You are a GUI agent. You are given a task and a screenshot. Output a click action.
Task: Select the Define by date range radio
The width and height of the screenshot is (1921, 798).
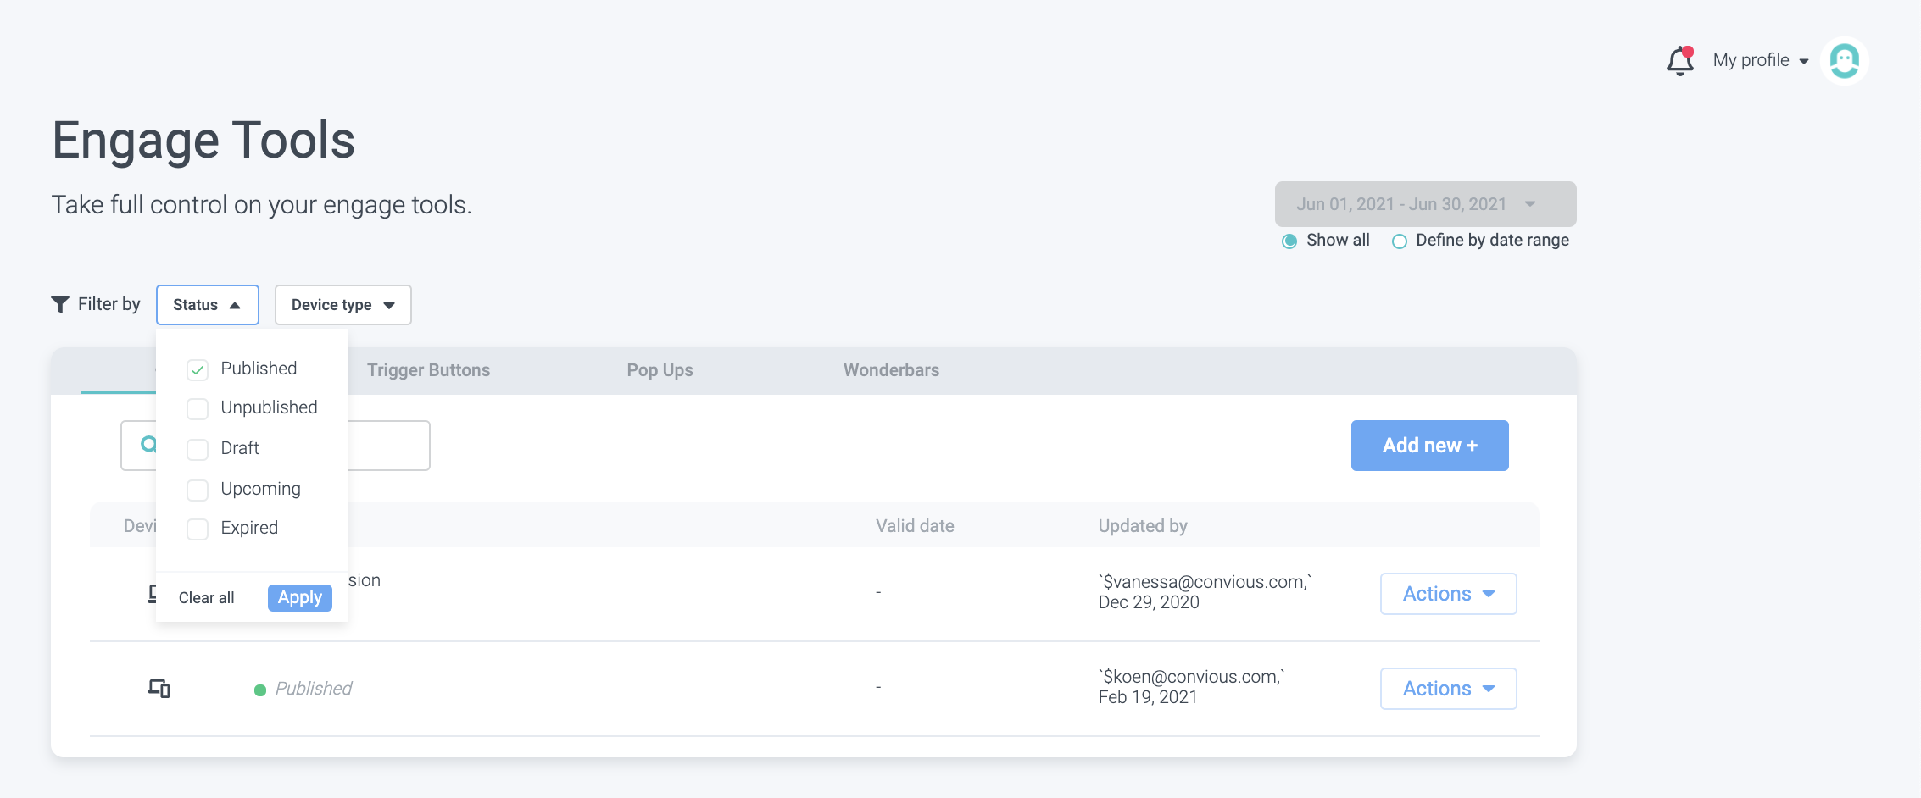tap(1400, 241)
